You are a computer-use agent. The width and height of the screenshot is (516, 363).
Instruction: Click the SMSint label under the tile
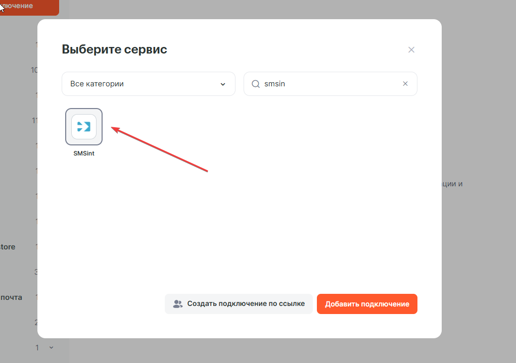[x=84, y=153]
